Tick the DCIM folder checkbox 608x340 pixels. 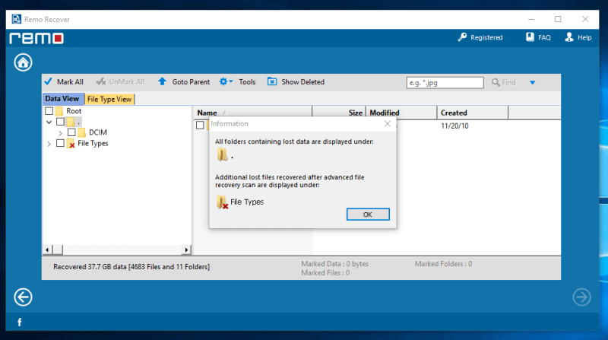(x=71, y=132)
